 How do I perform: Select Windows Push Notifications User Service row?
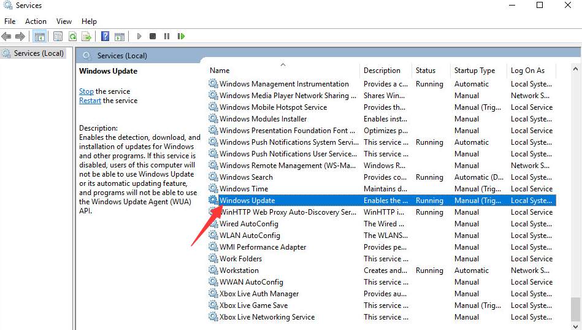pyautogui.click(x=381, y=154)
